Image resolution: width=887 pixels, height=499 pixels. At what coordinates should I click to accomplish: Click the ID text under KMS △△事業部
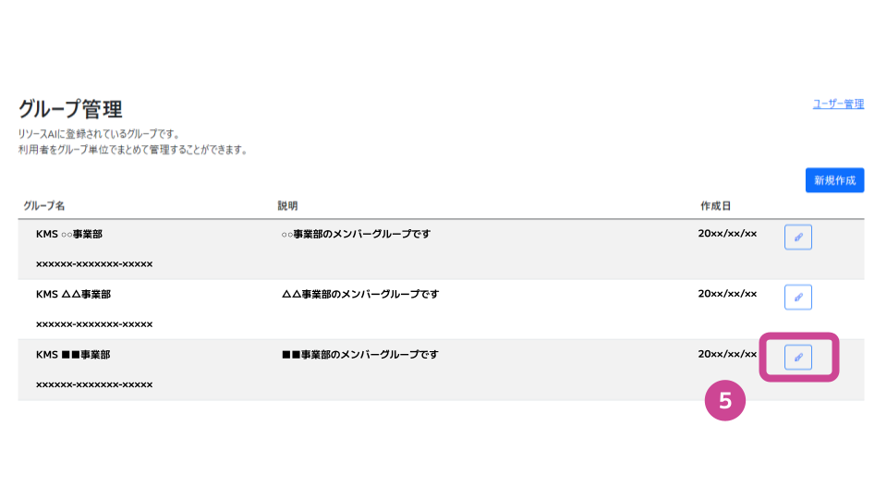tap(94, 324)
